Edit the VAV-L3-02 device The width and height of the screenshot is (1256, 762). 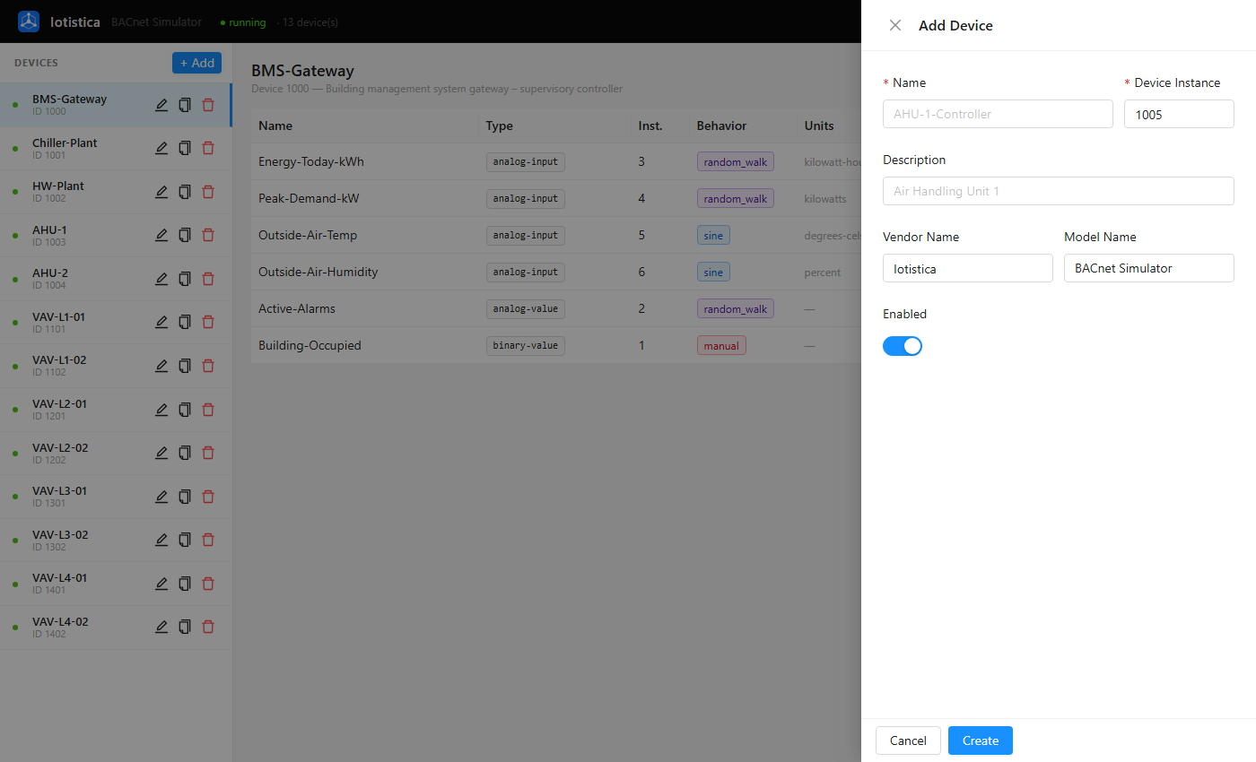161,540
